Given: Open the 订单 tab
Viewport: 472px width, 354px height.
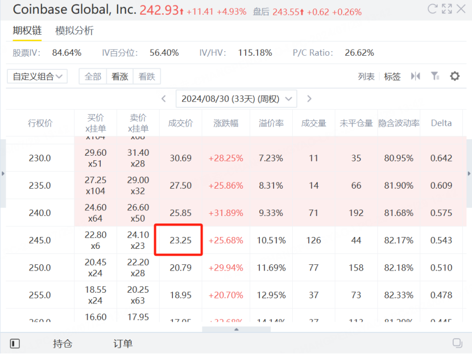Looking at the screenshot, I should [x=123, y=343].
